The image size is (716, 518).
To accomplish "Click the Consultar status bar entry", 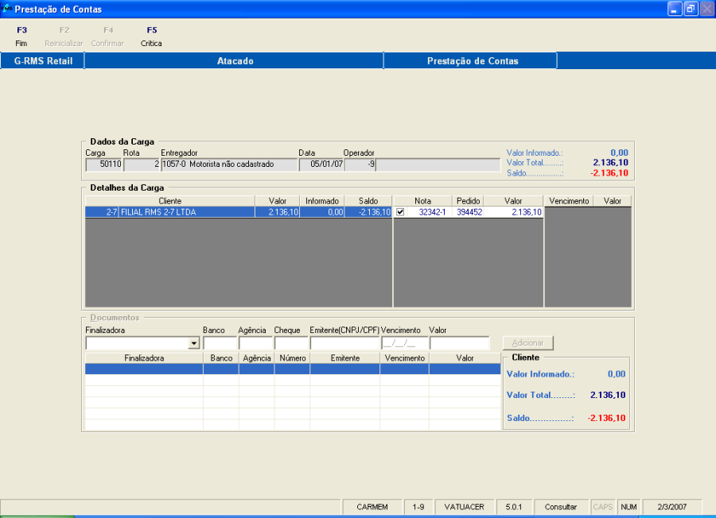I will pos(560,507).
